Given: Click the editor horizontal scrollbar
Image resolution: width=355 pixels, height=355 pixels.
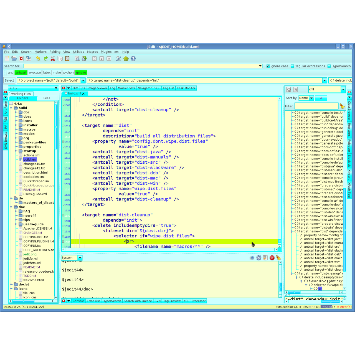Looking at the screenshot, I should pos(172,249).
